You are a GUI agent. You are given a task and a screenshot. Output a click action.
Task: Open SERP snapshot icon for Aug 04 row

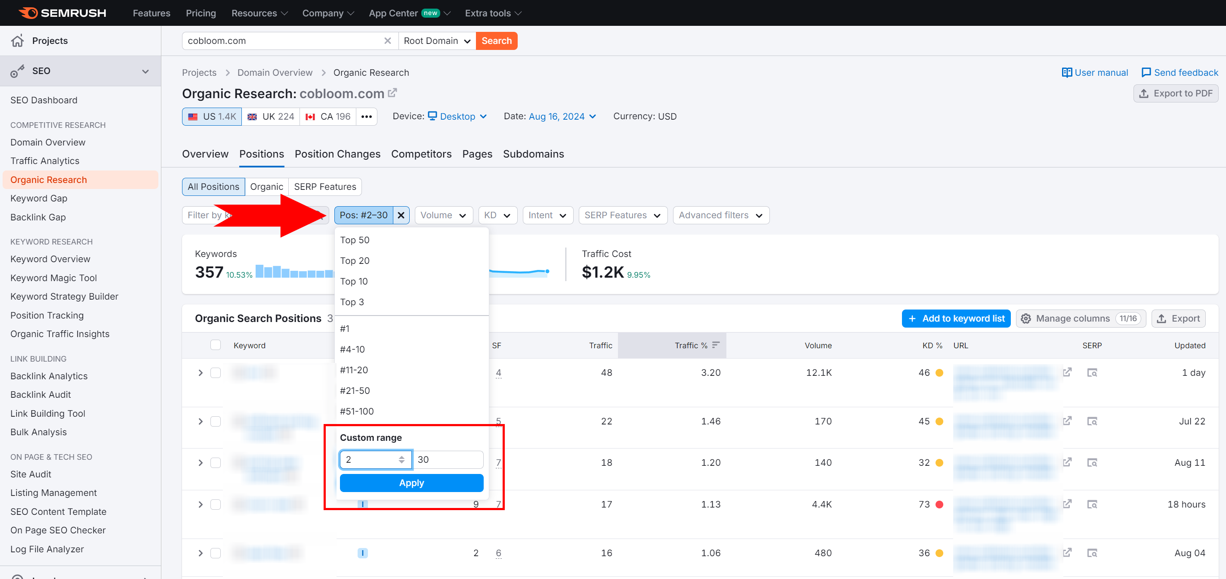[x=1092, y=553]
